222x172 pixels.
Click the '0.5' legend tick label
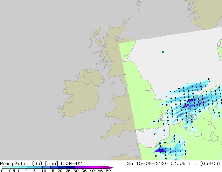(x=12, y=171)
